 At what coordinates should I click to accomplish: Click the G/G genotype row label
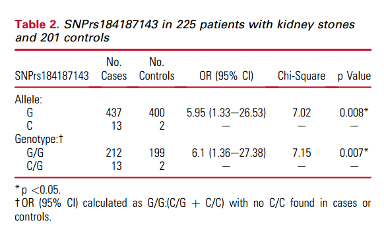coord(35,153)
